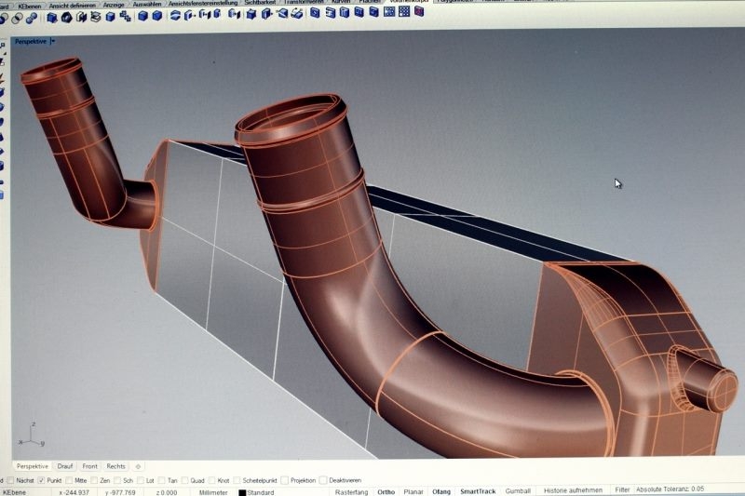Click the add viewport tab plus icon
Image resolution: width=745 pixels, height=496 pixels.
pos(138,466)
